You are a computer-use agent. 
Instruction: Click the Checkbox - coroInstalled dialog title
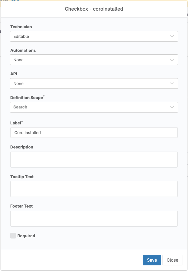click(x=94, y=9)
